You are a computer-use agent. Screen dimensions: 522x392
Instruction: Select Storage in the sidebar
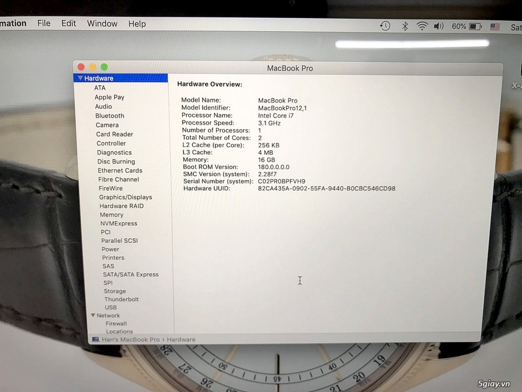[115, 291]
